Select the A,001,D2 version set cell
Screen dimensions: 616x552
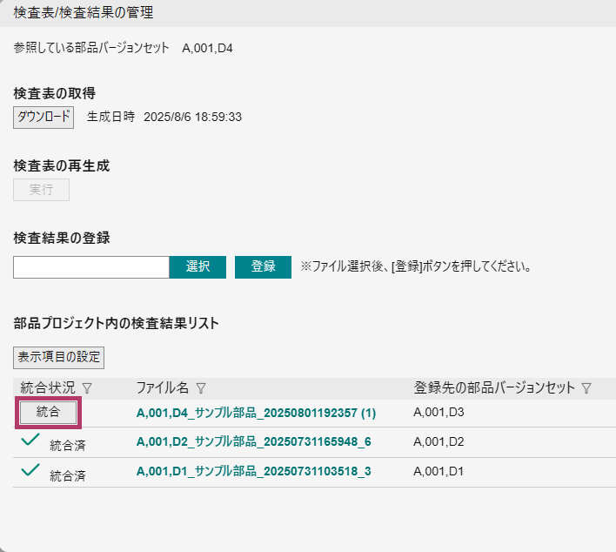point(439,442)
